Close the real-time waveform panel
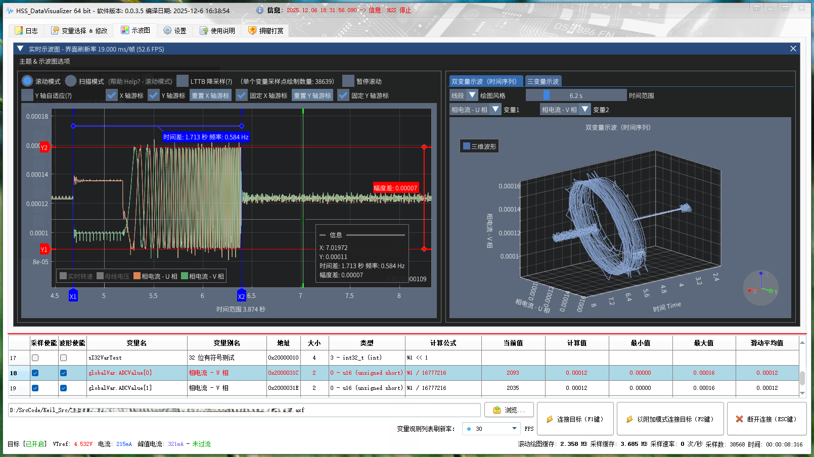Screen dimensions: 814x457 (x=793, y=48)
